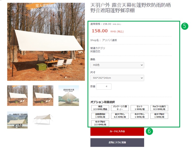
Task: Select the 説明書同封 option
Action: [x=100, y=116]
